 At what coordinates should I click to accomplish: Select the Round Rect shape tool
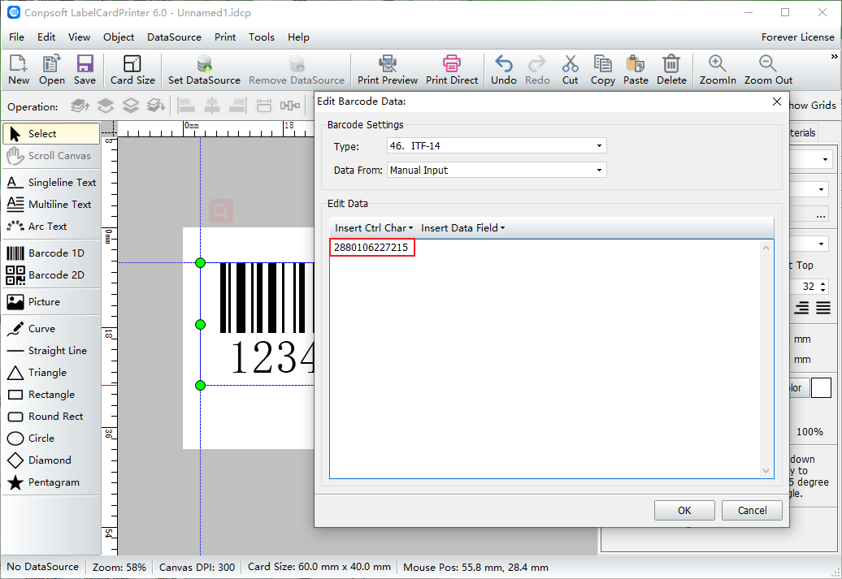tap(51, 417)
